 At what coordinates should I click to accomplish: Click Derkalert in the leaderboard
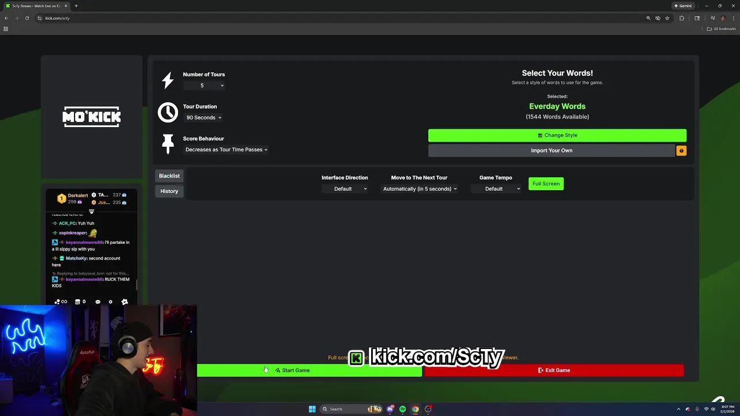[x=77, y=195]
